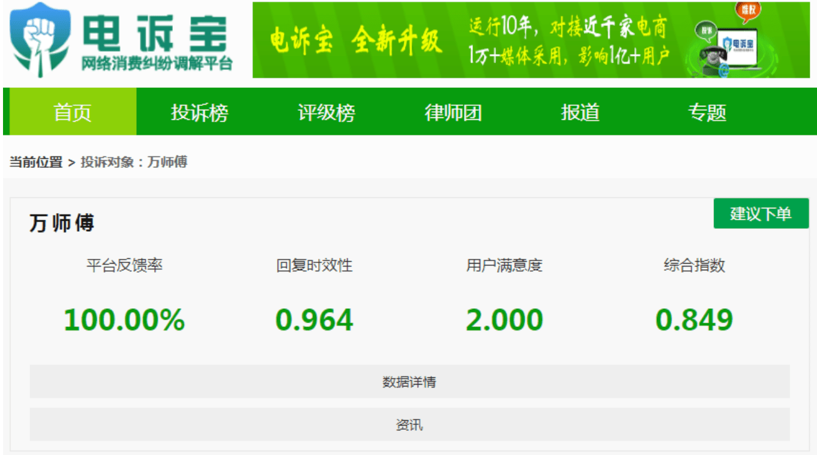
Task: Click the 网络消费纠纷调解平台 tagline
Action: pos(157,64)
